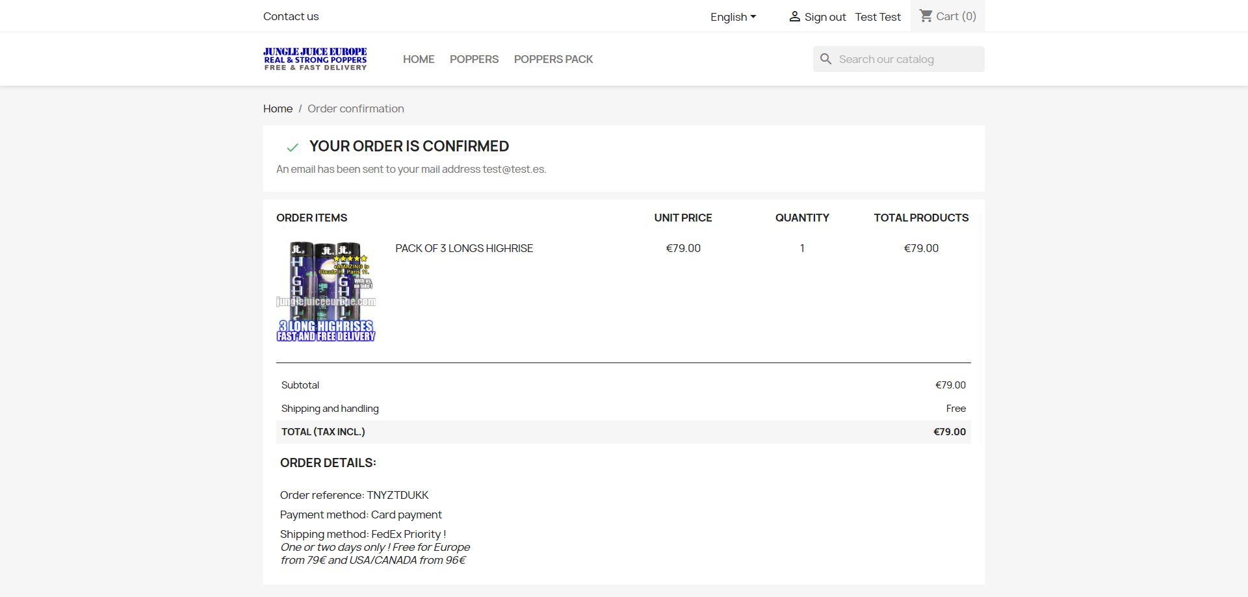Click the green order-confirmed checkmark icon
The width and height of the screenshot is (1248, 597).
click(292, 147)
